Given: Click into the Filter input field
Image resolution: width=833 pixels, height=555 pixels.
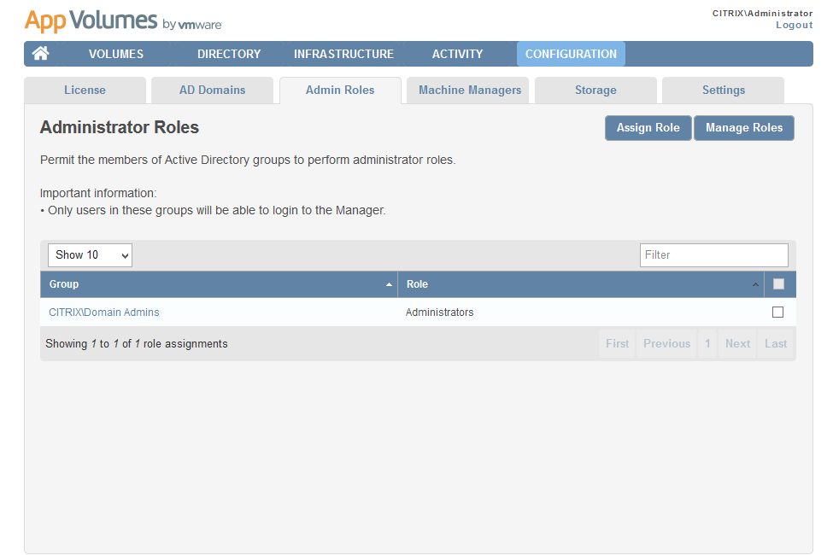Looking at the screenshot, I should (x=714, y=255).
